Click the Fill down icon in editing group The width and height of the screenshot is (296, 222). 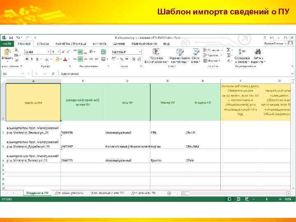point(229,55)
